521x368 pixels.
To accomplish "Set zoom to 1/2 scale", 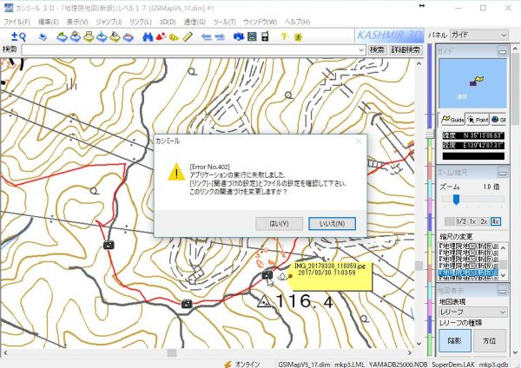I will click(461, 221).
